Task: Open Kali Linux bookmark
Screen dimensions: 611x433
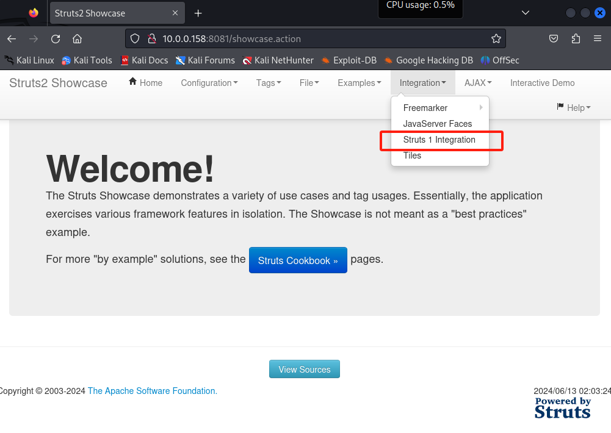Action: point(30,60)
